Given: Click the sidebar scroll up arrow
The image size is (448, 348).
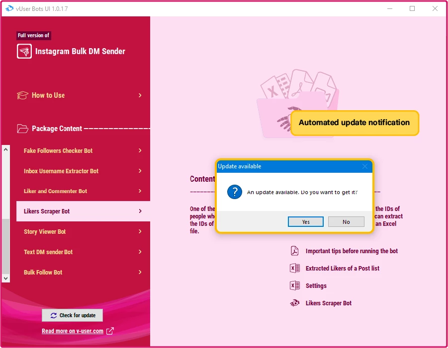Looking at the screenshot, I should pos(5,149).
